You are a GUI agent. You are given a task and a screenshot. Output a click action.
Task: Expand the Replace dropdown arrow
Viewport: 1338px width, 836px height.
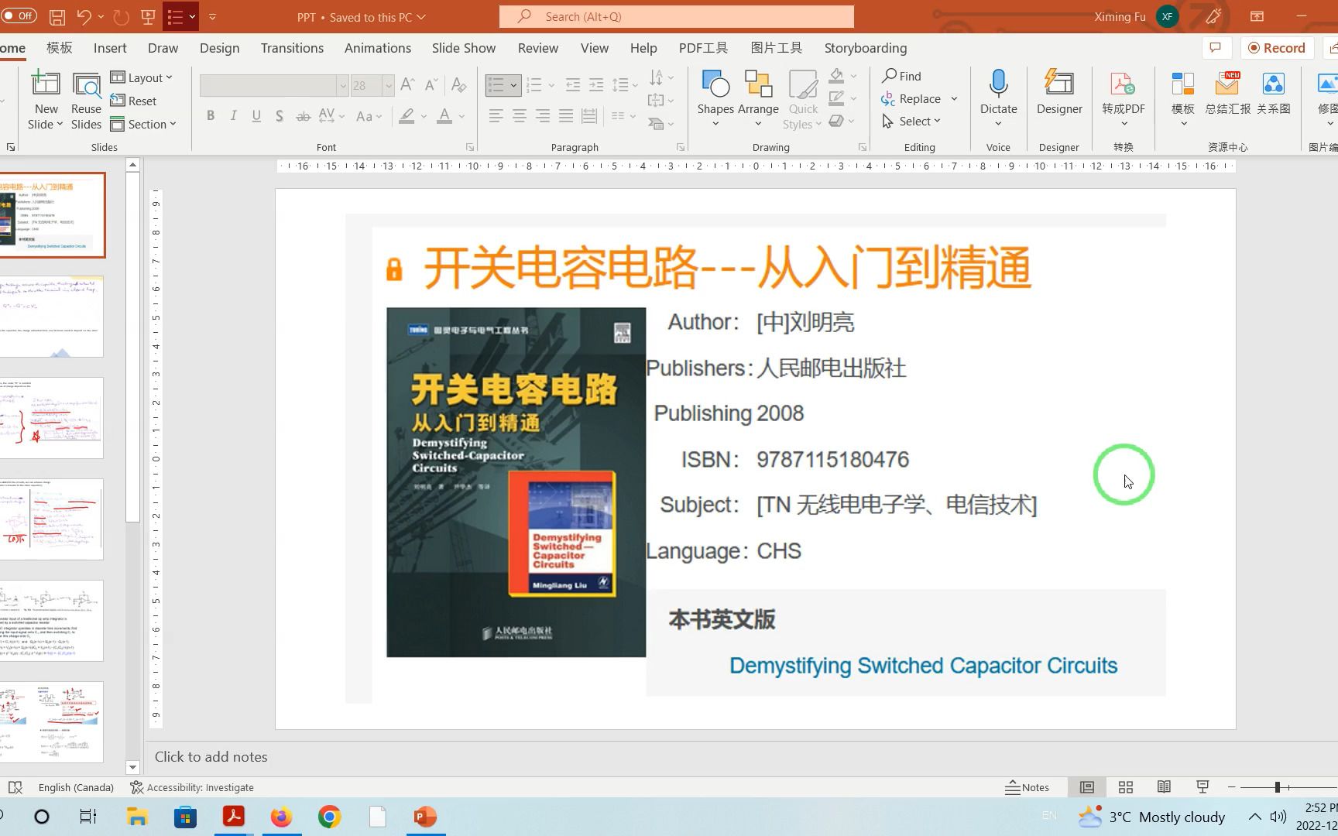[954, 98]
